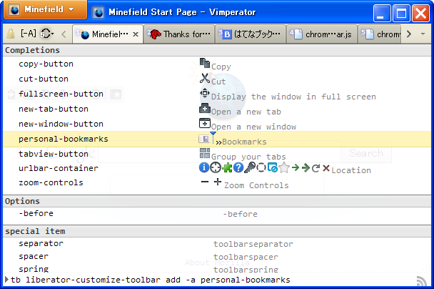Open the list-all-tabs dropdown arrow

423,34
